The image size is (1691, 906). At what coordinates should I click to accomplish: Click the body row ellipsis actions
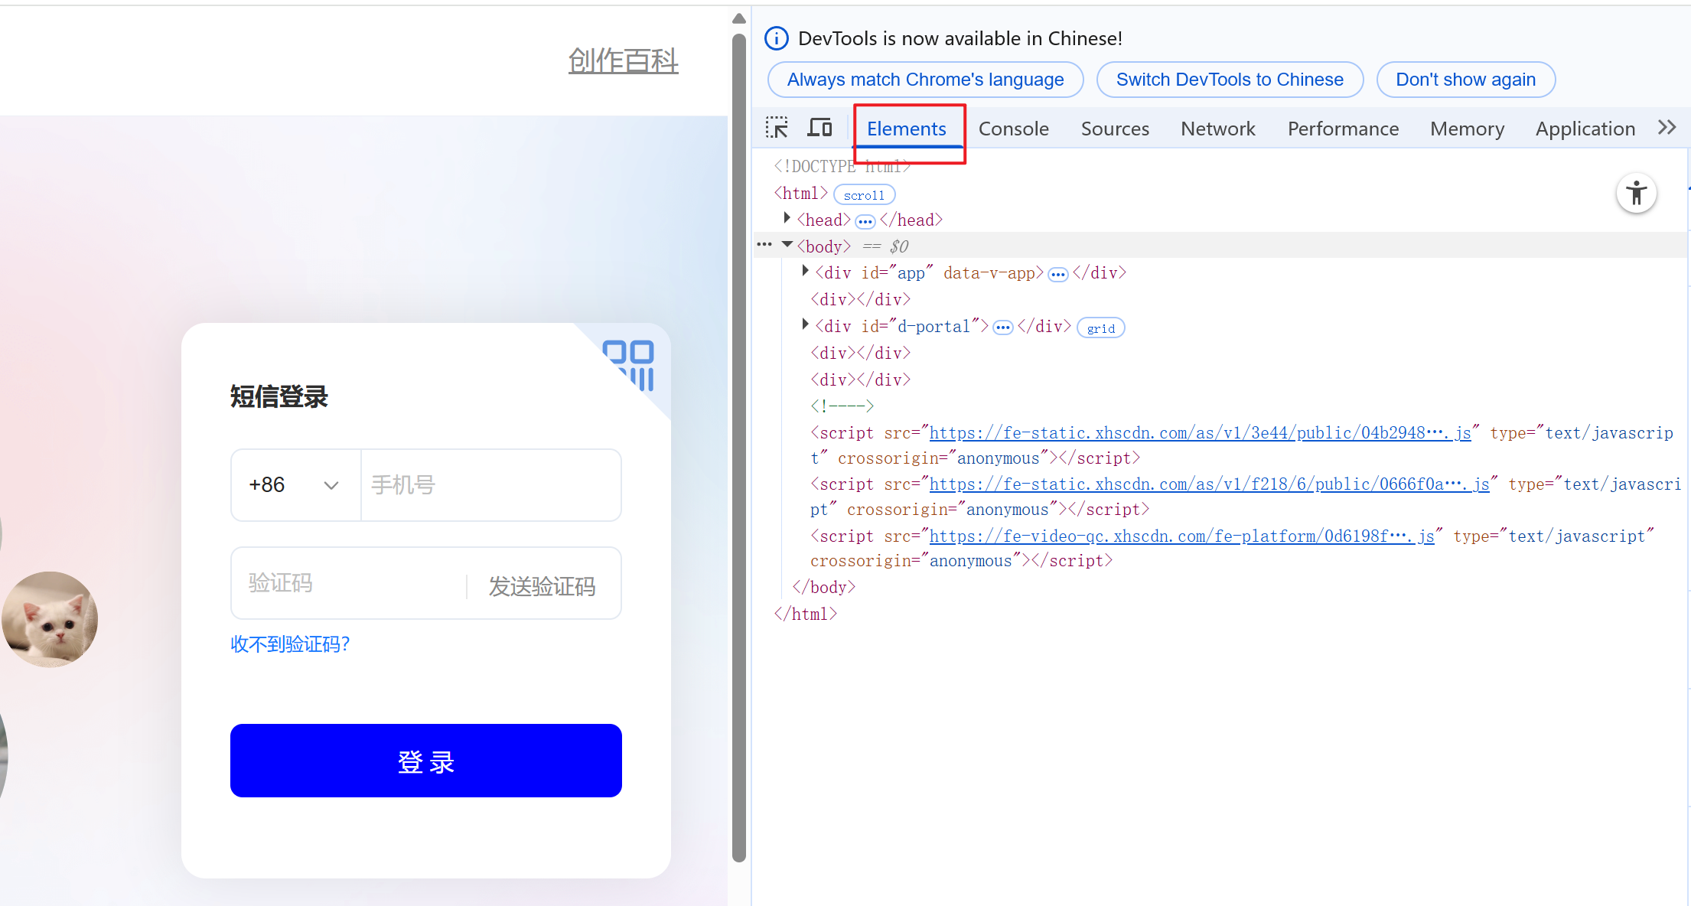point(764,246)
